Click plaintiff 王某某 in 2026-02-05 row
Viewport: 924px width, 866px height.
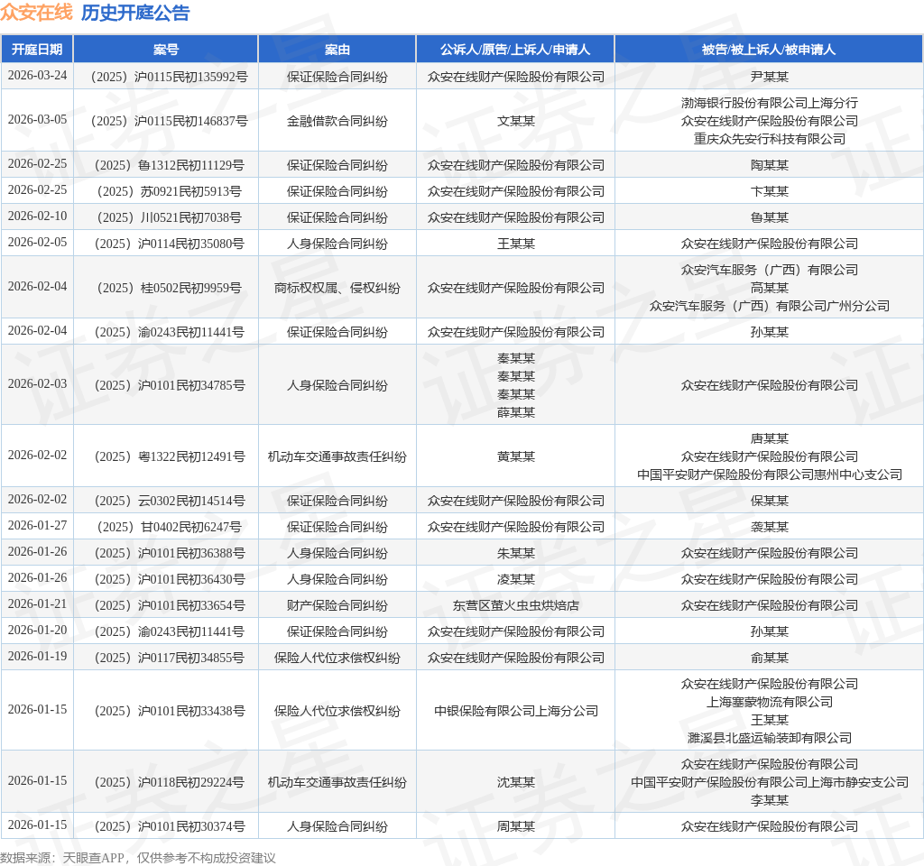(515, 244)
